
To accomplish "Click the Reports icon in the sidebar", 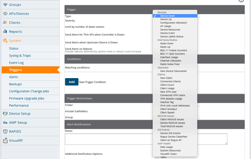I will pos(5,32).
